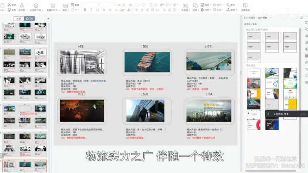
Task: Insert a text box (文本框)
Action: click(185, 6)
